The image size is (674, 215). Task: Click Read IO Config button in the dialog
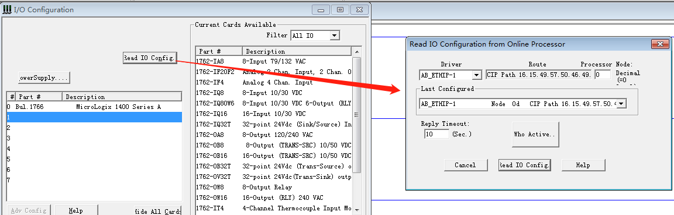click(524, 165)
